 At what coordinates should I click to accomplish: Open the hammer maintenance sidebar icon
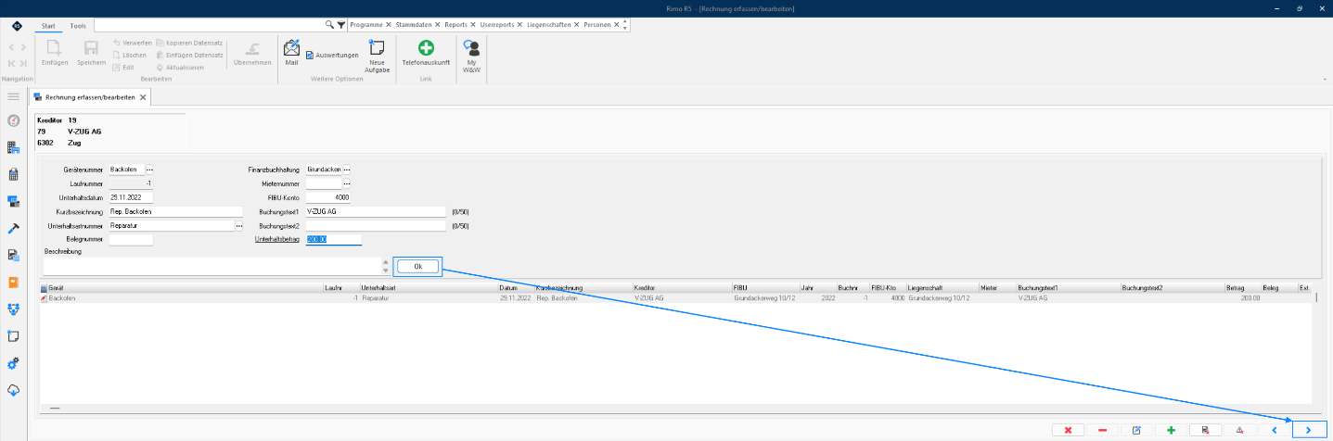point(13,228)
